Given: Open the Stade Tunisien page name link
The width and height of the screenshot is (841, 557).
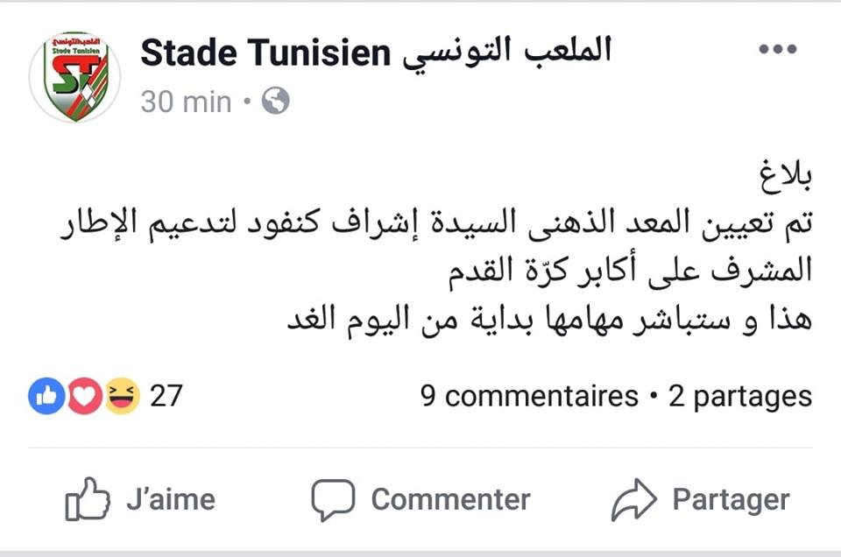Looking at the screenshot, I should [376, 53].
